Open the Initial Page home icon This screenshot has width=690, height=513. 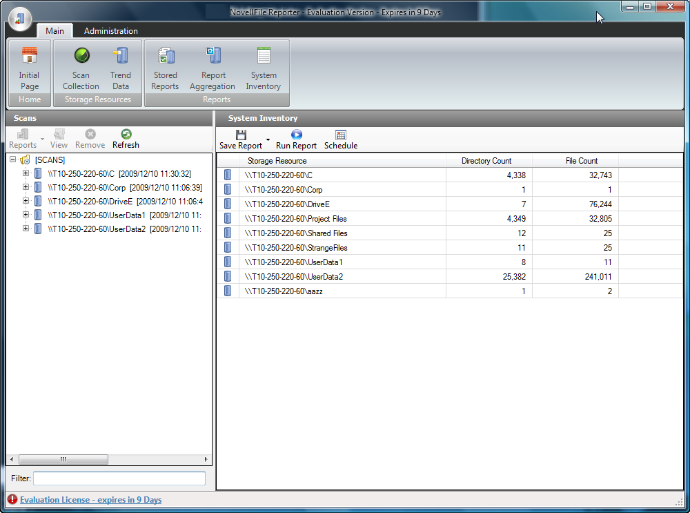pos(30,55)
